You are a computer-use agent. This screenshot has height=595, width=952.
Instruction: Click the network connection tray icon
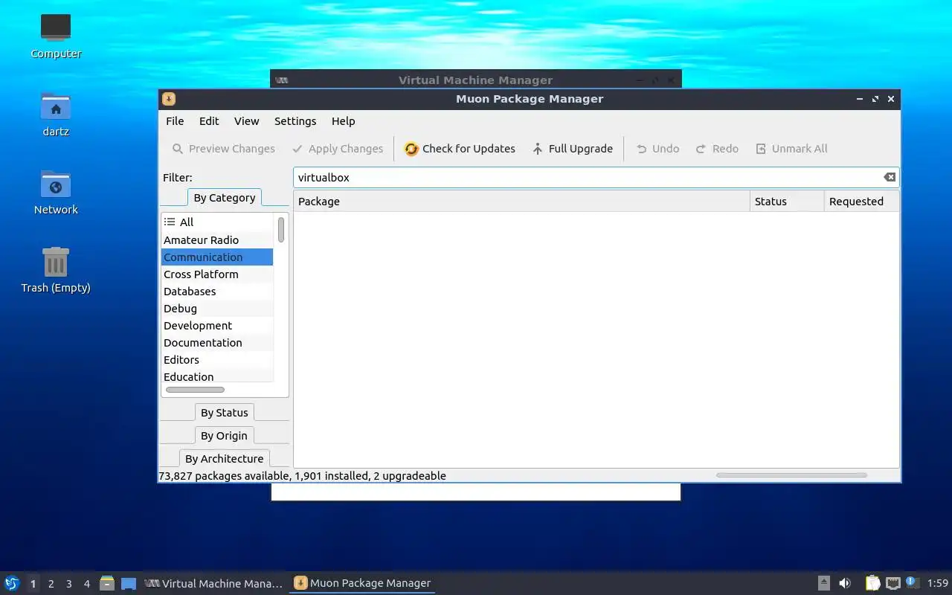coord(892,584)
